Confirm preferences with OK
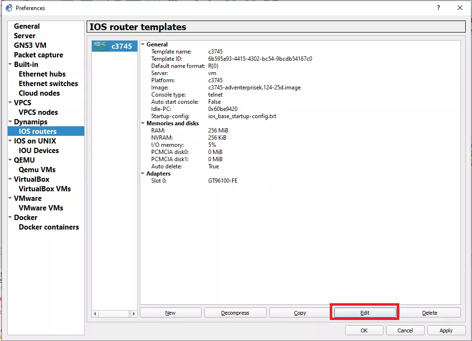Image resolution: width=472 pixels, height=341 pixels. 364,330
